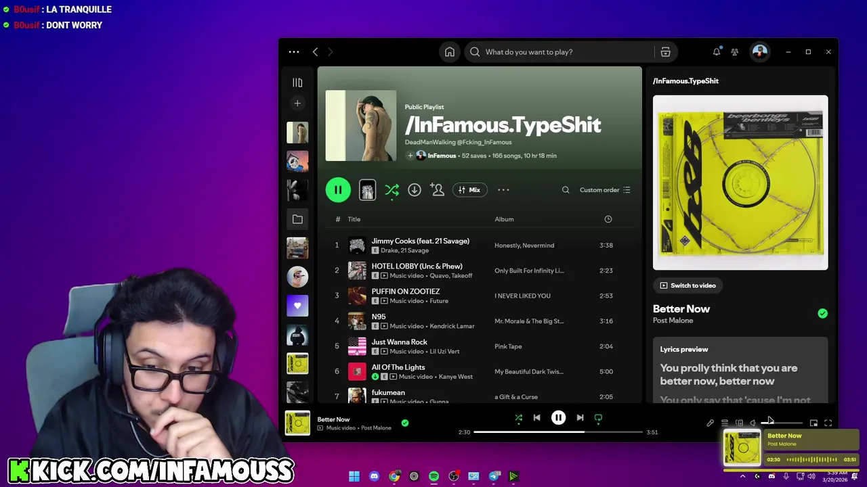Open Post Malone in Now Playing panel
Viewport: 867px width, 487px height.
[x=673, y=321]
